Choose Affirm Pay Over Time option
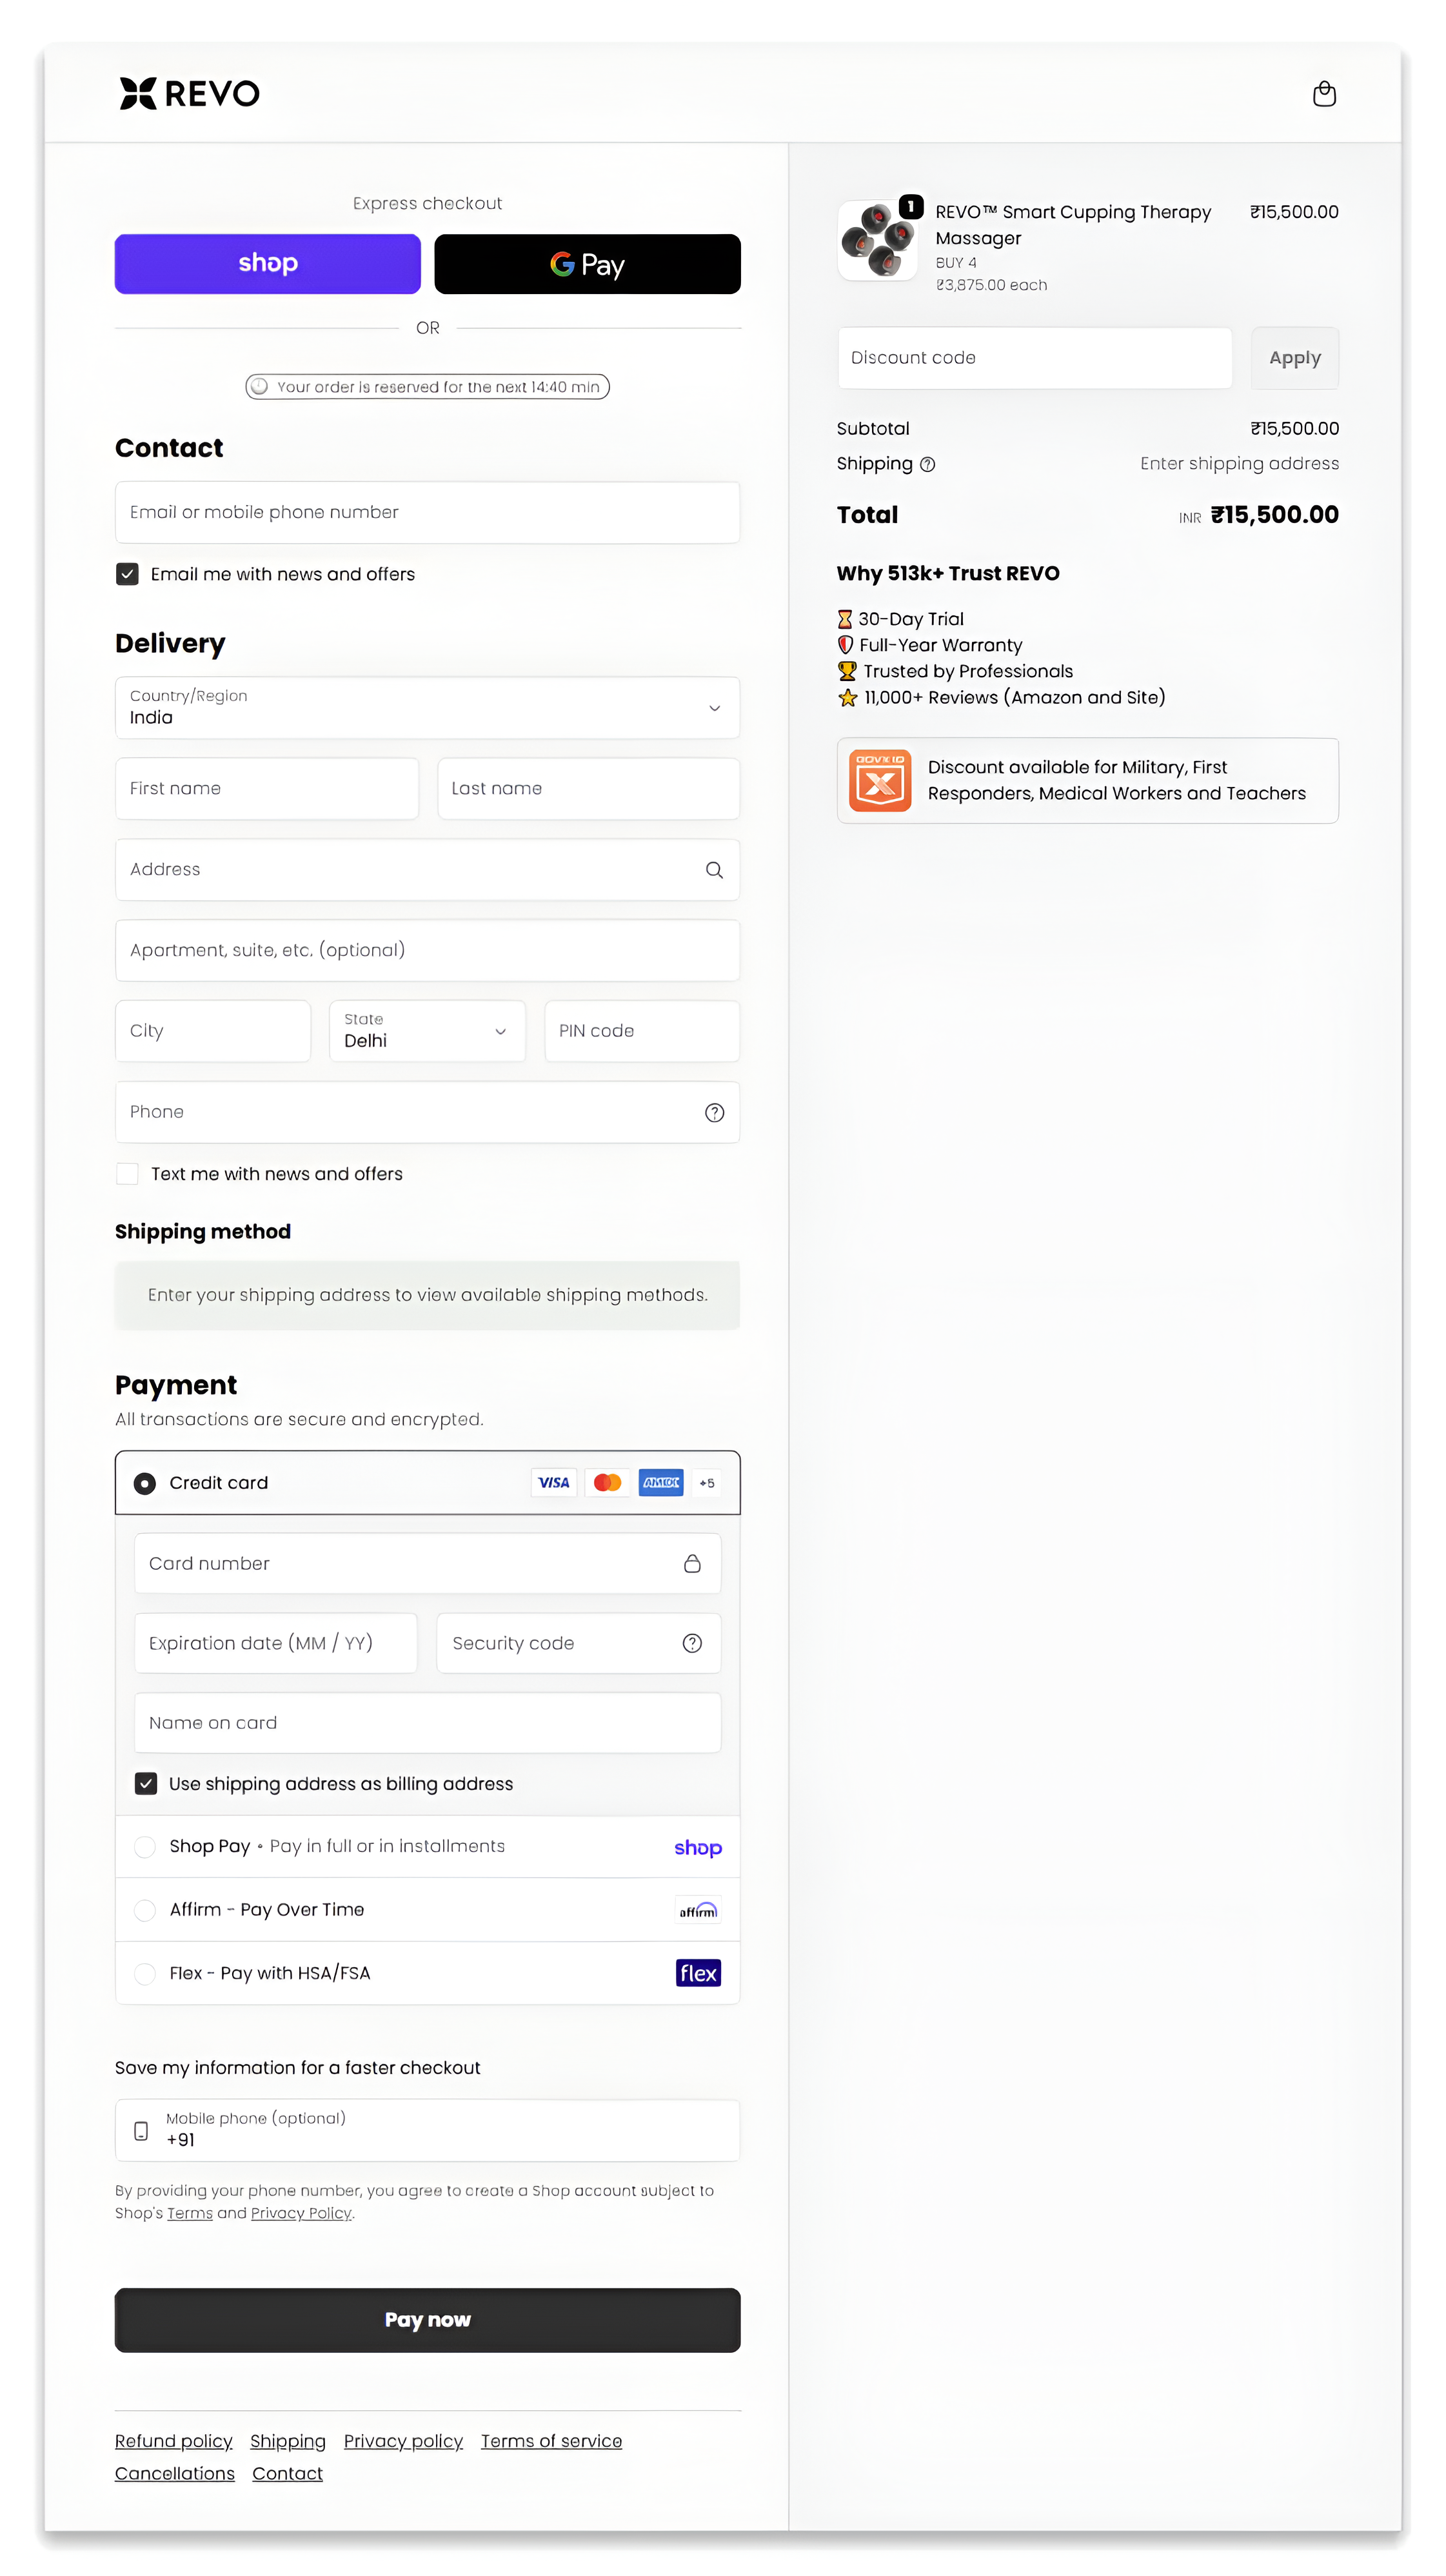The height and width of the screenshot is (2576, 1446). [x=145, y=1910]
